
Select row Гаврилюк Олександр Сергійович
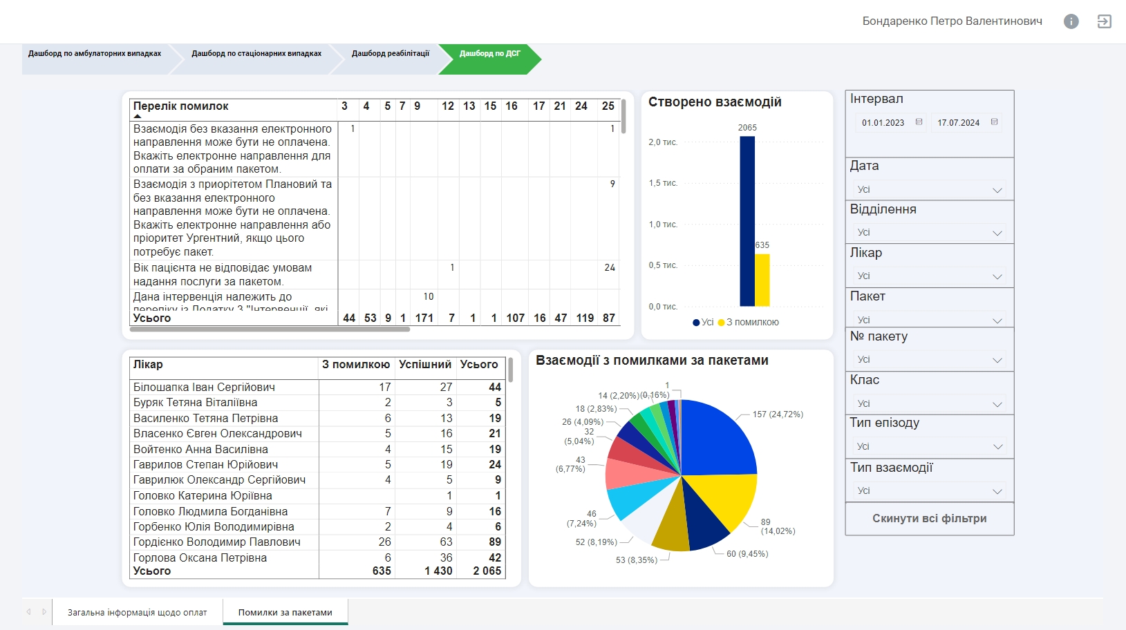[317, 480]
